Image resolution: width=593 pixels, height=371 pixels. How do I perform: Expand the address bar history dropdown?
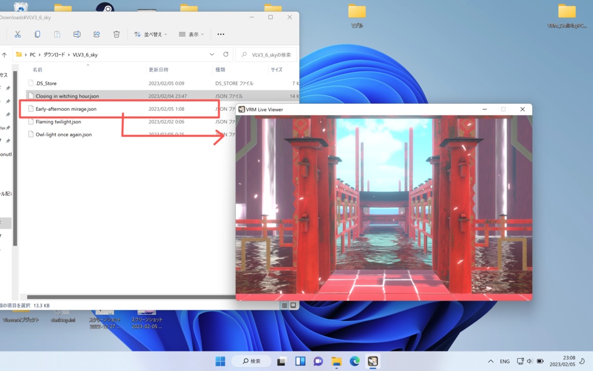(211, 54)
